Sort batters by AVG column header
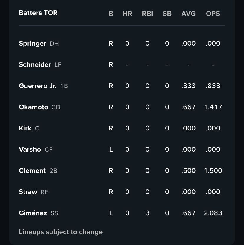 [188, 14]
